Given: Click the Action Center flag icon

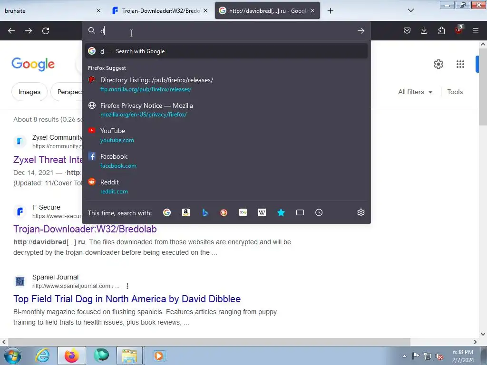Looking at the screenshot, I should tap(416, 356).
